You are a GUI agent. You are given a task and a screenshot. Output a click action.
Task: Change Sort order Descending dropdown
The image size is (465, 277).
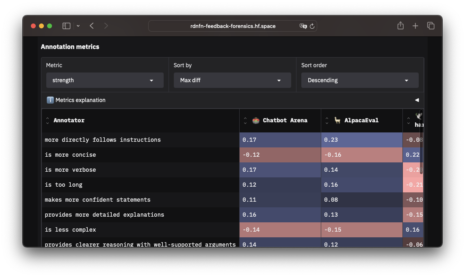click(360, 80)
